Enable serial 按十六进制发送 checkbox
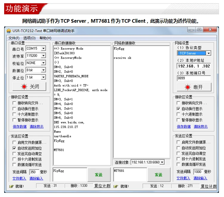Screen dimensions: 224x197 (x=14, y=159)
